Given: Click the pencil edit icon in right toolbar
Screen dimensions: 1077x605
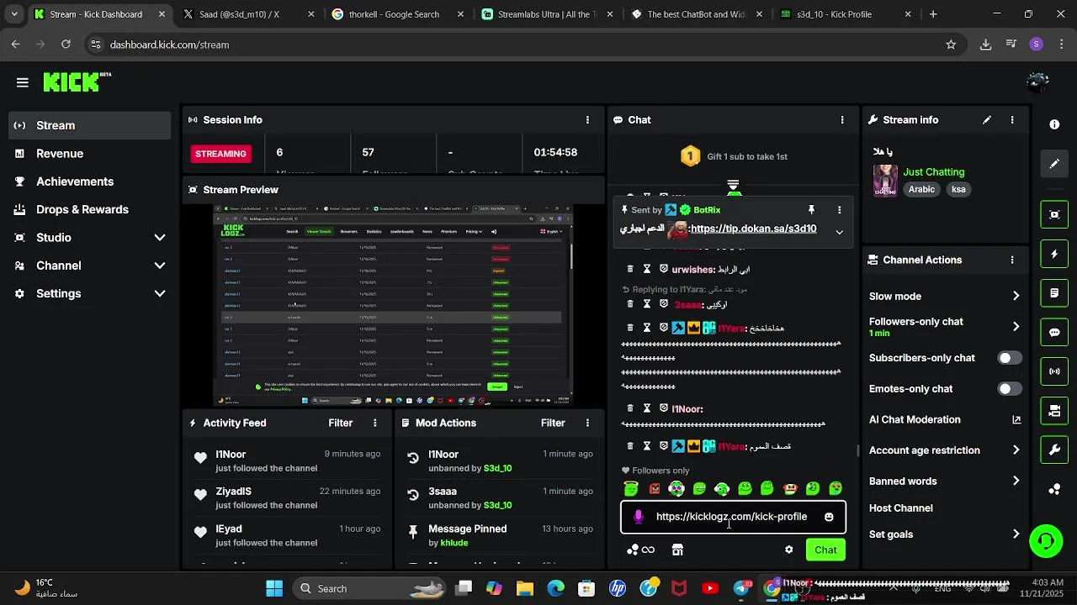Looking at the screenshot, I should click(x=1054, y=164).
